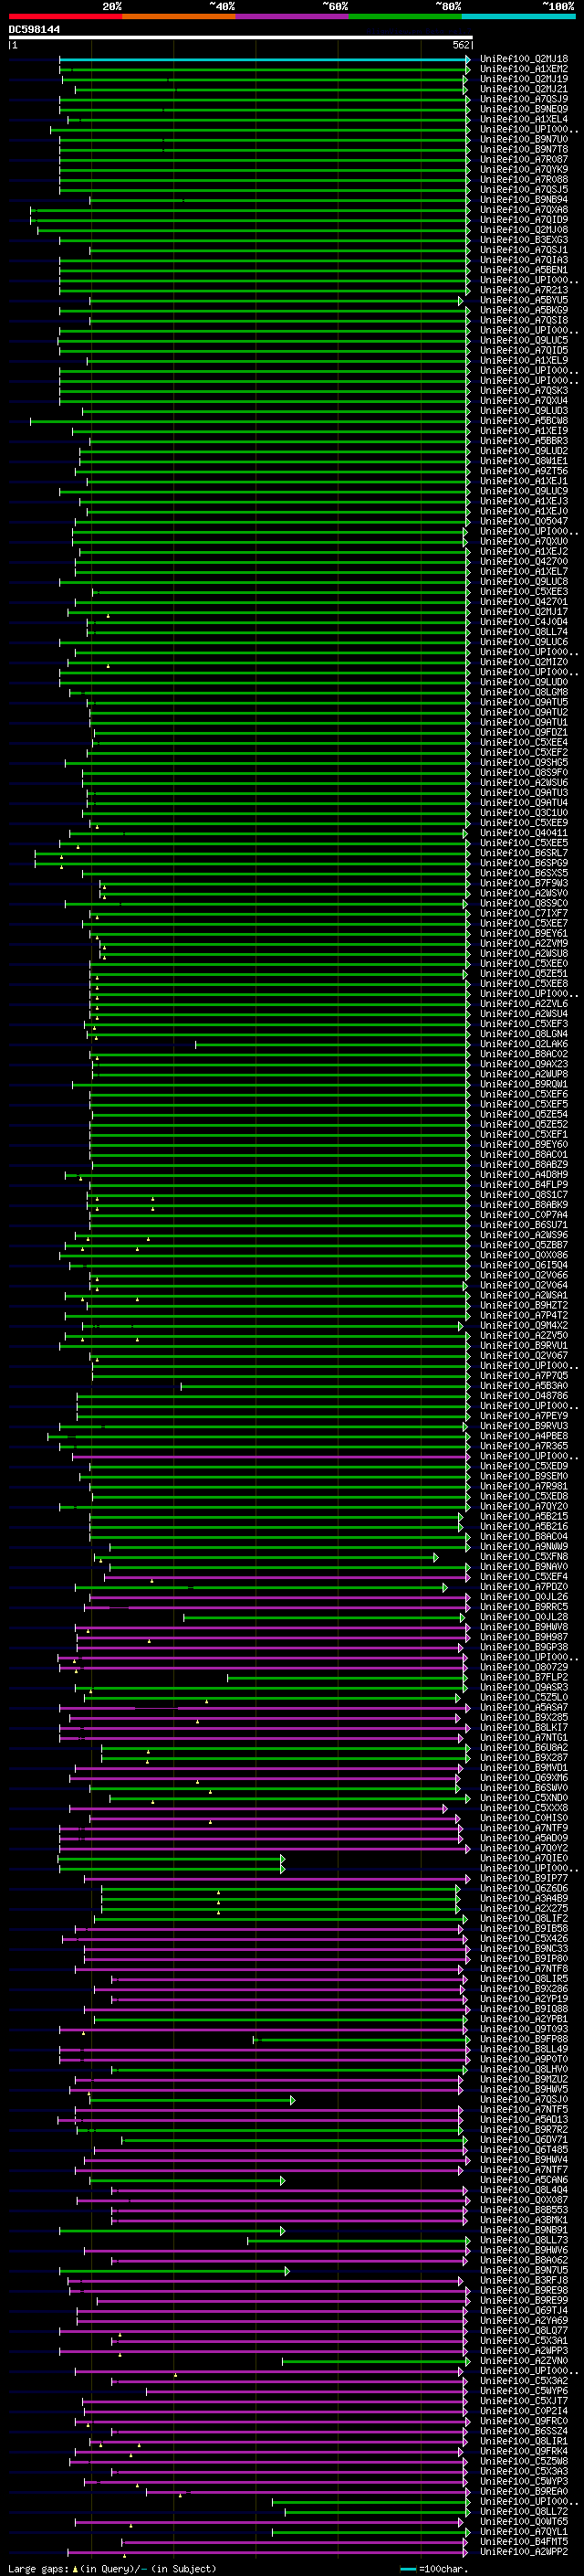Viewport: 584px width, 2576px height.
Task: Select hit UniRef100_A7P4T2
Action: (x=524, y=1315)
